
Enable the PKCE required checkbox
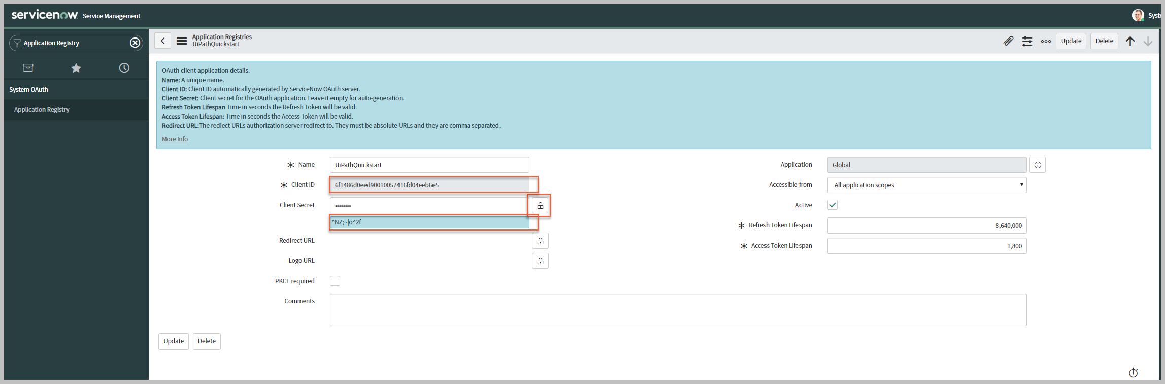335,281
